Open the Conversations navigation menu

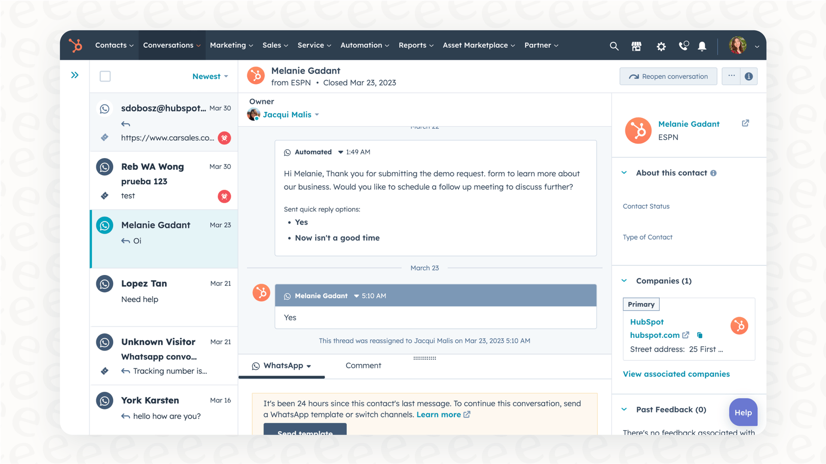pyautogui.click(x=171, y=45)
